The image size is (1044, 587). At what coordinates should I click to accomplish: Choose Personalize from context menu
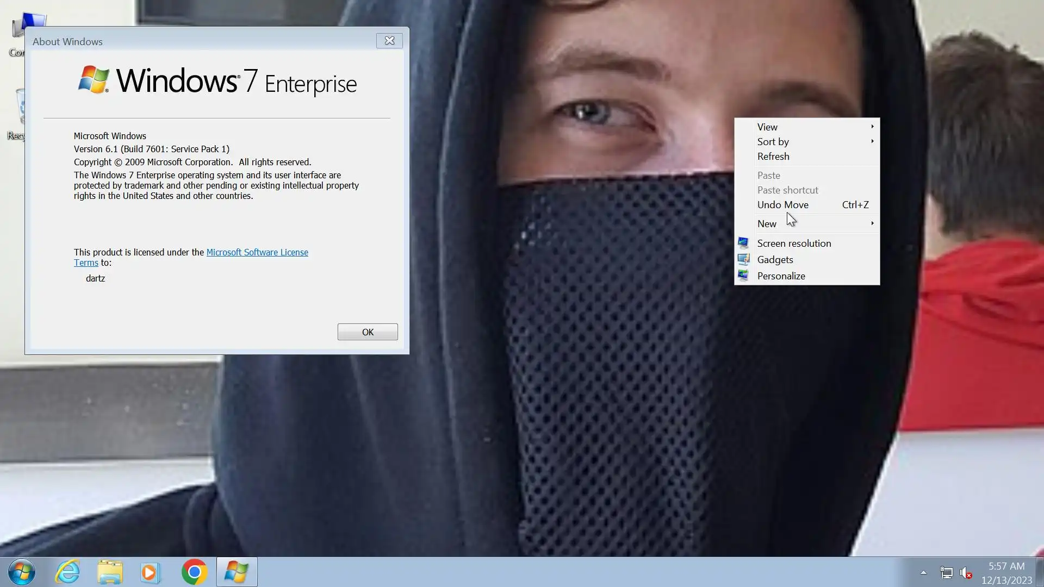click(x=781, y=276)
